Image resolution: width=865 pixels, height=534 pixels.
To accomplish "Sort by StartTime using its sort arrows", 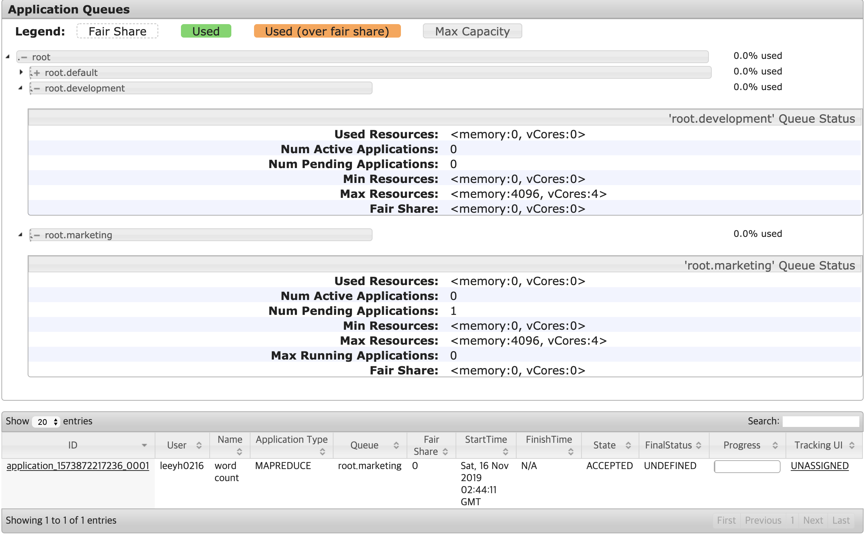I will point(505,452).
